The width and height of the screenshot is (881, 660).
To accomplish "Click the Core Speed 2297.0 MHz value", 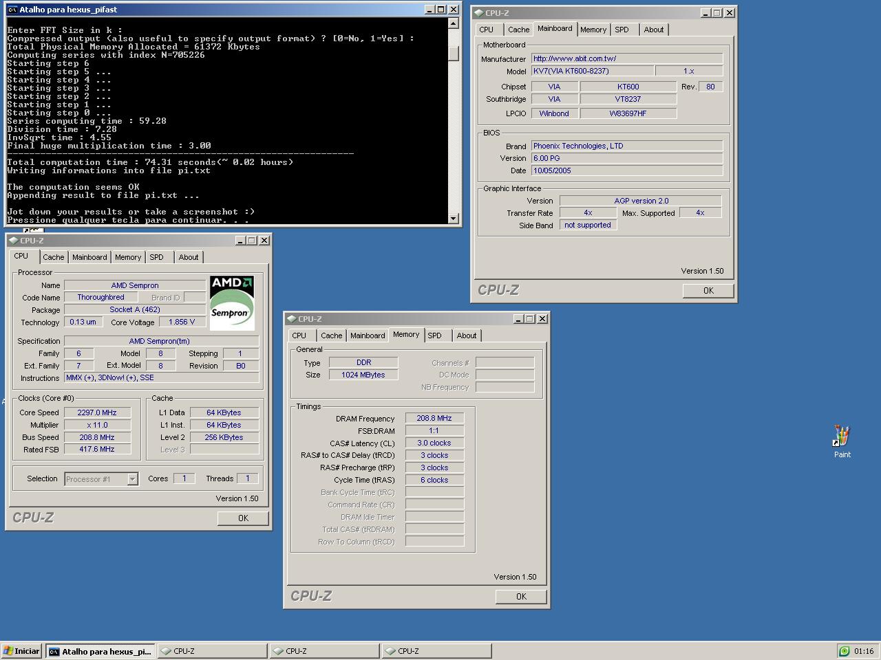I will [98, 413].
